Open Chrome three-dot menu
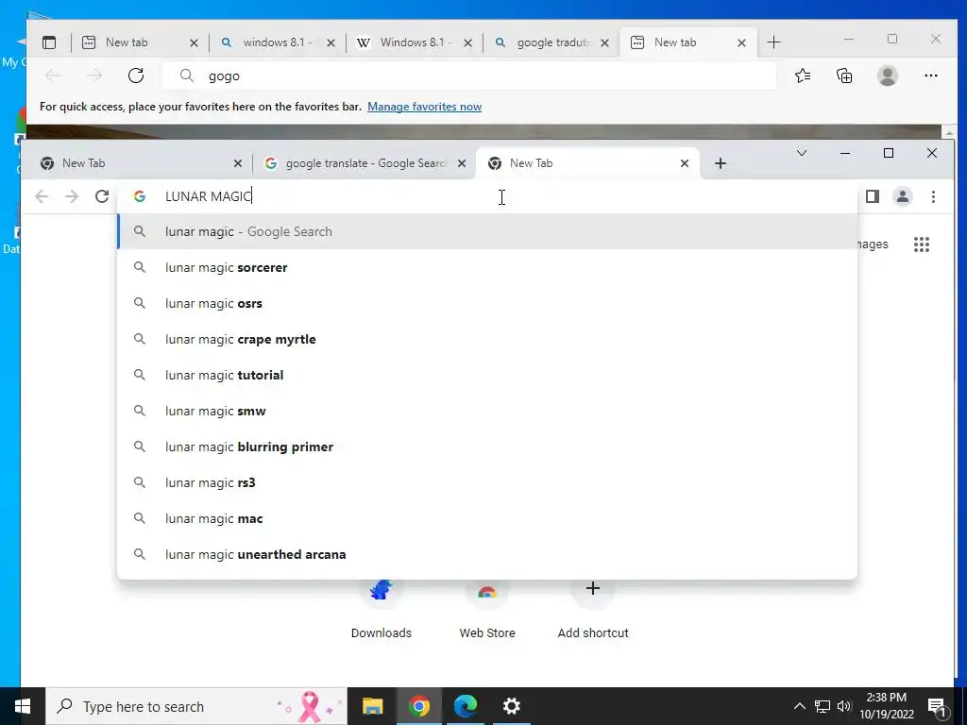 [x=933, y=196]
